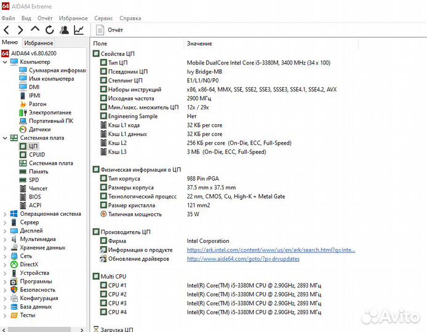Click the Память memory icon

(23, 172)
